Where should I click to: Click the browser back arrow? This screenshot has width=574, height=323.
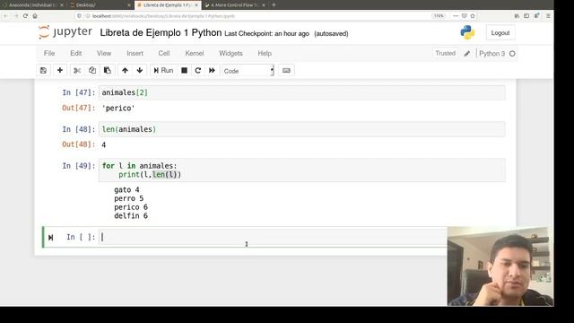coord(5,16)
